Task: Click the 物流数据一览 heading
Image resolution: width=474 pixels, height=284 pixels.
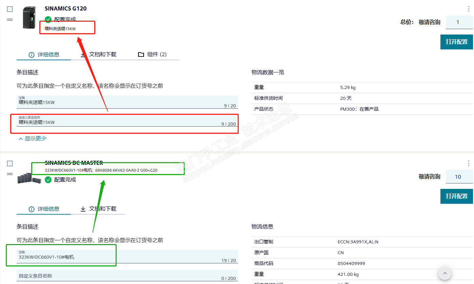Action: tap(268, 72)
